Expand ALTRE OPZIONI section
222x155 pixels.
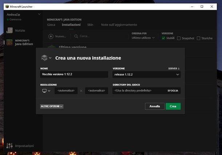point(52,106)
